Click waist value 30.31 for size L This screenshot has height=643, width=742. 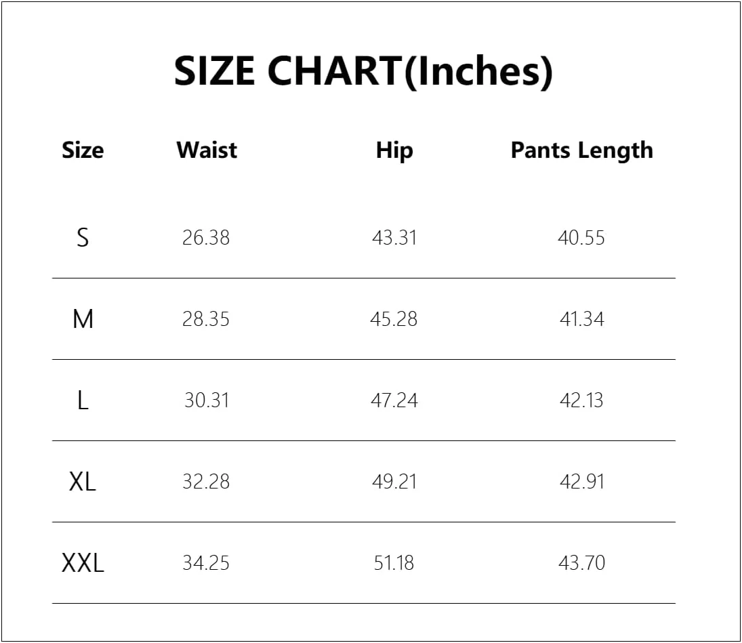tap(207, 400)
